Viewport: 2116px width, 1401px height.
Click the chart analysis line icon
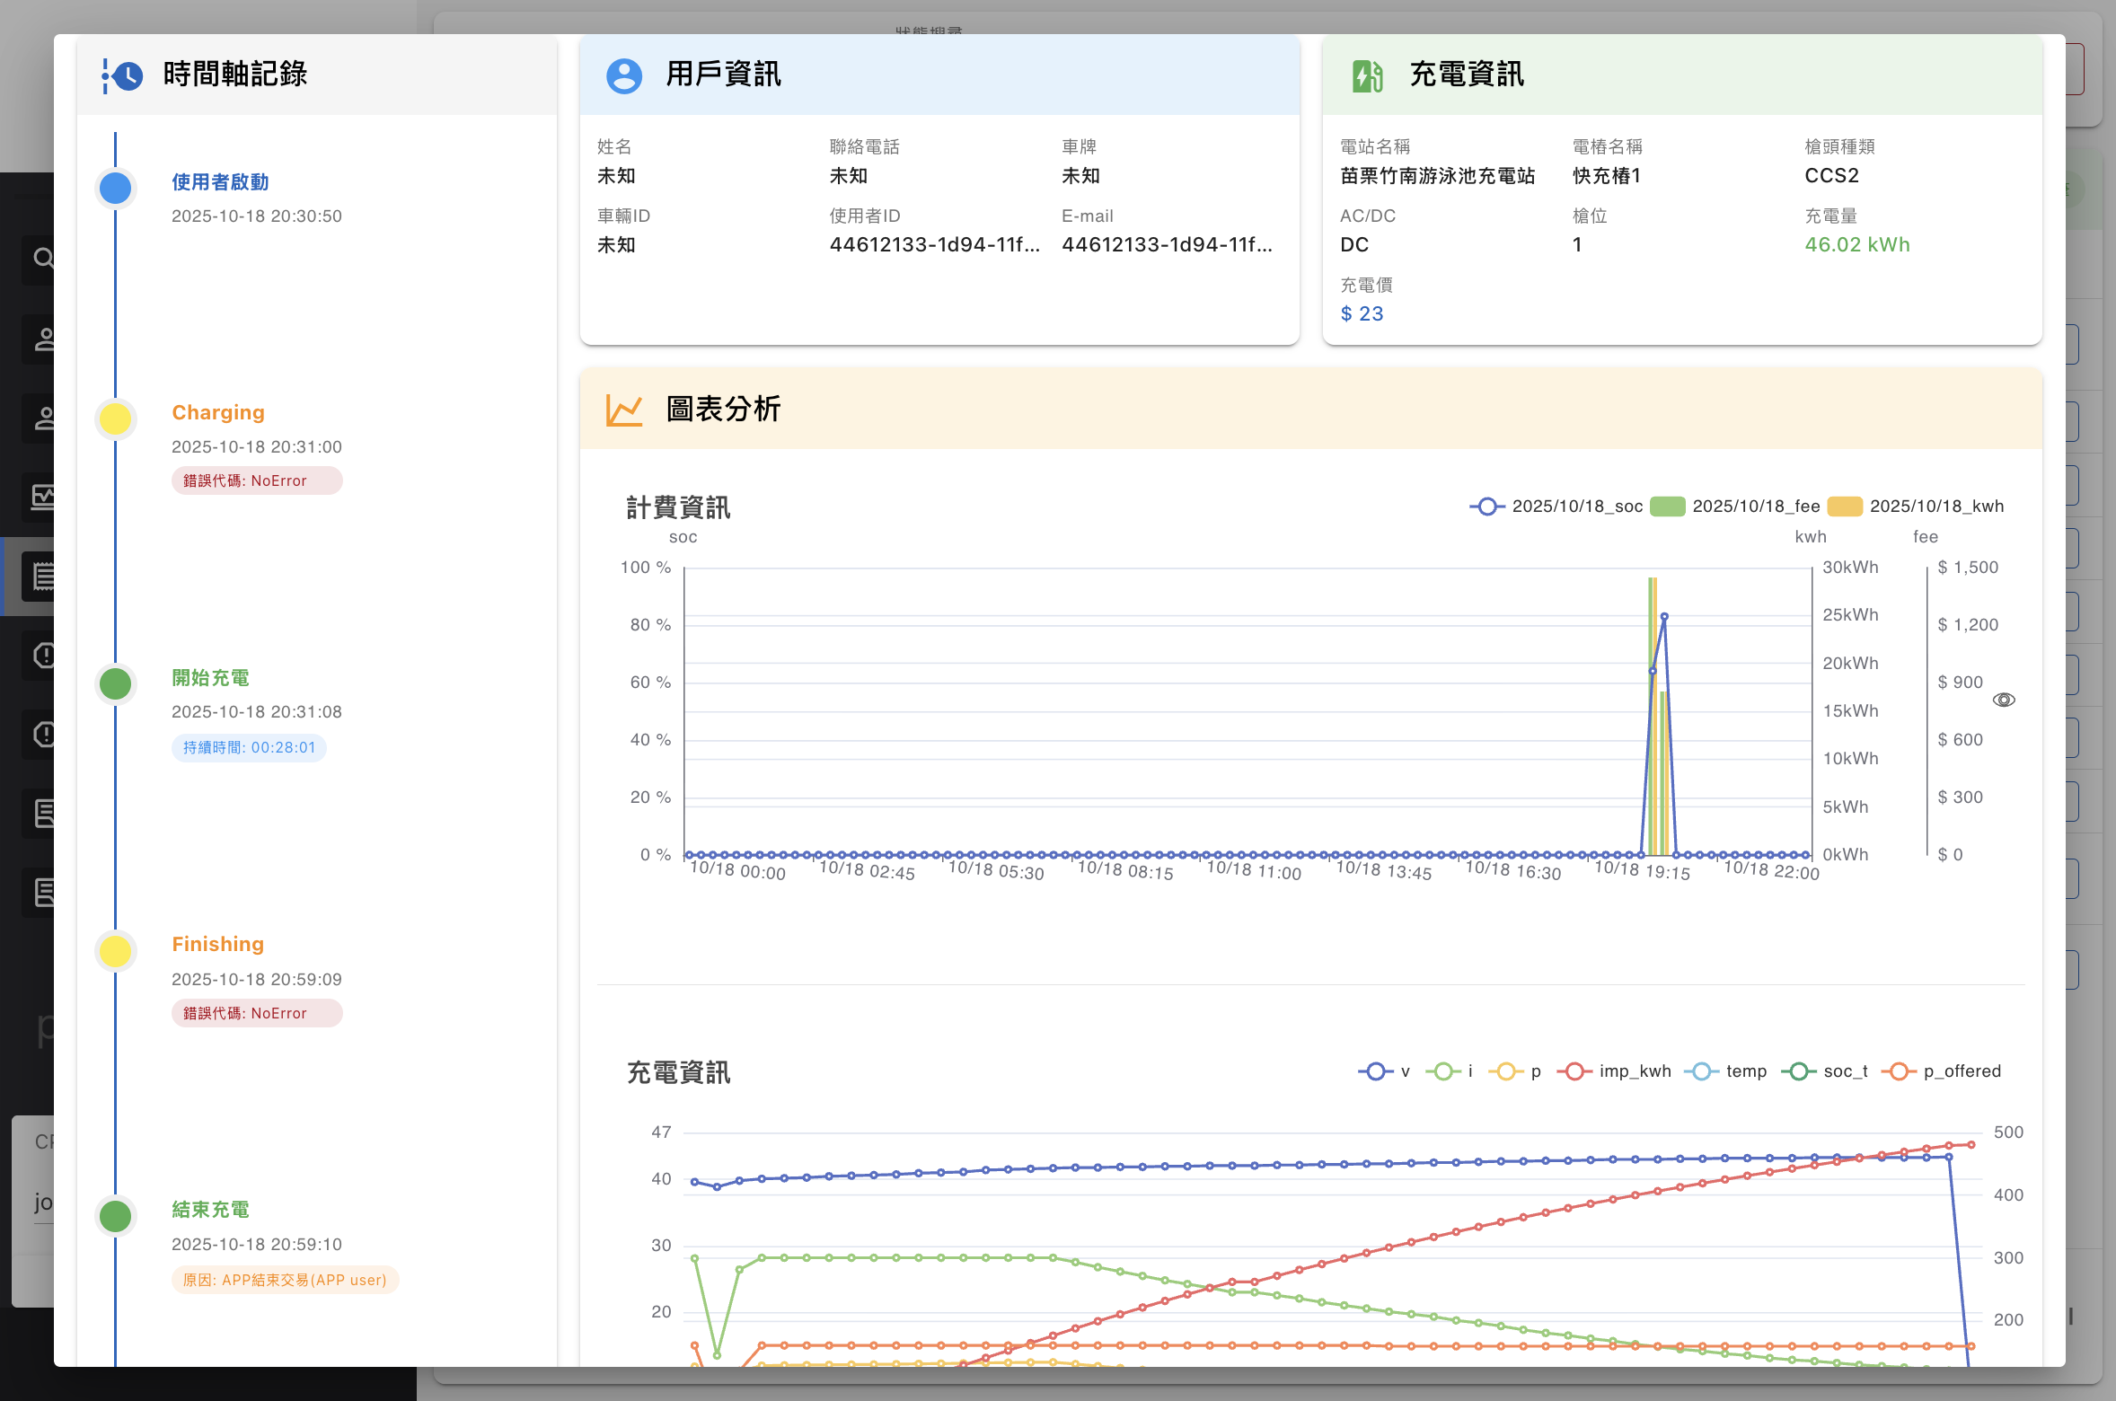(x=624, y=410)
